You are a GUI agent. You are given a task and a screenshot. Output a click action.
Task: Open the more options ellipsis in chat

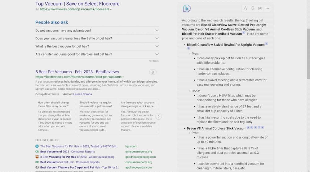click(x=267, y=8)
